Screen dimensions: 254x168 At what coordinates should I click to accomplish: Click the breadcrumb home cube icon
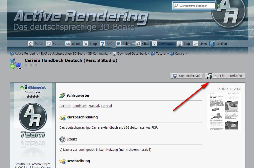tap(12, 54)
